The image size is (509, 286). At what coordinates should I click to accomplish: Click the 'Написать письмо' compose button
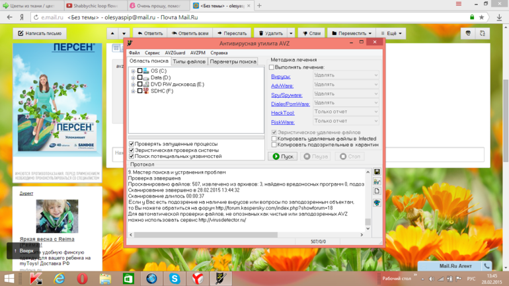click(39, 33)
